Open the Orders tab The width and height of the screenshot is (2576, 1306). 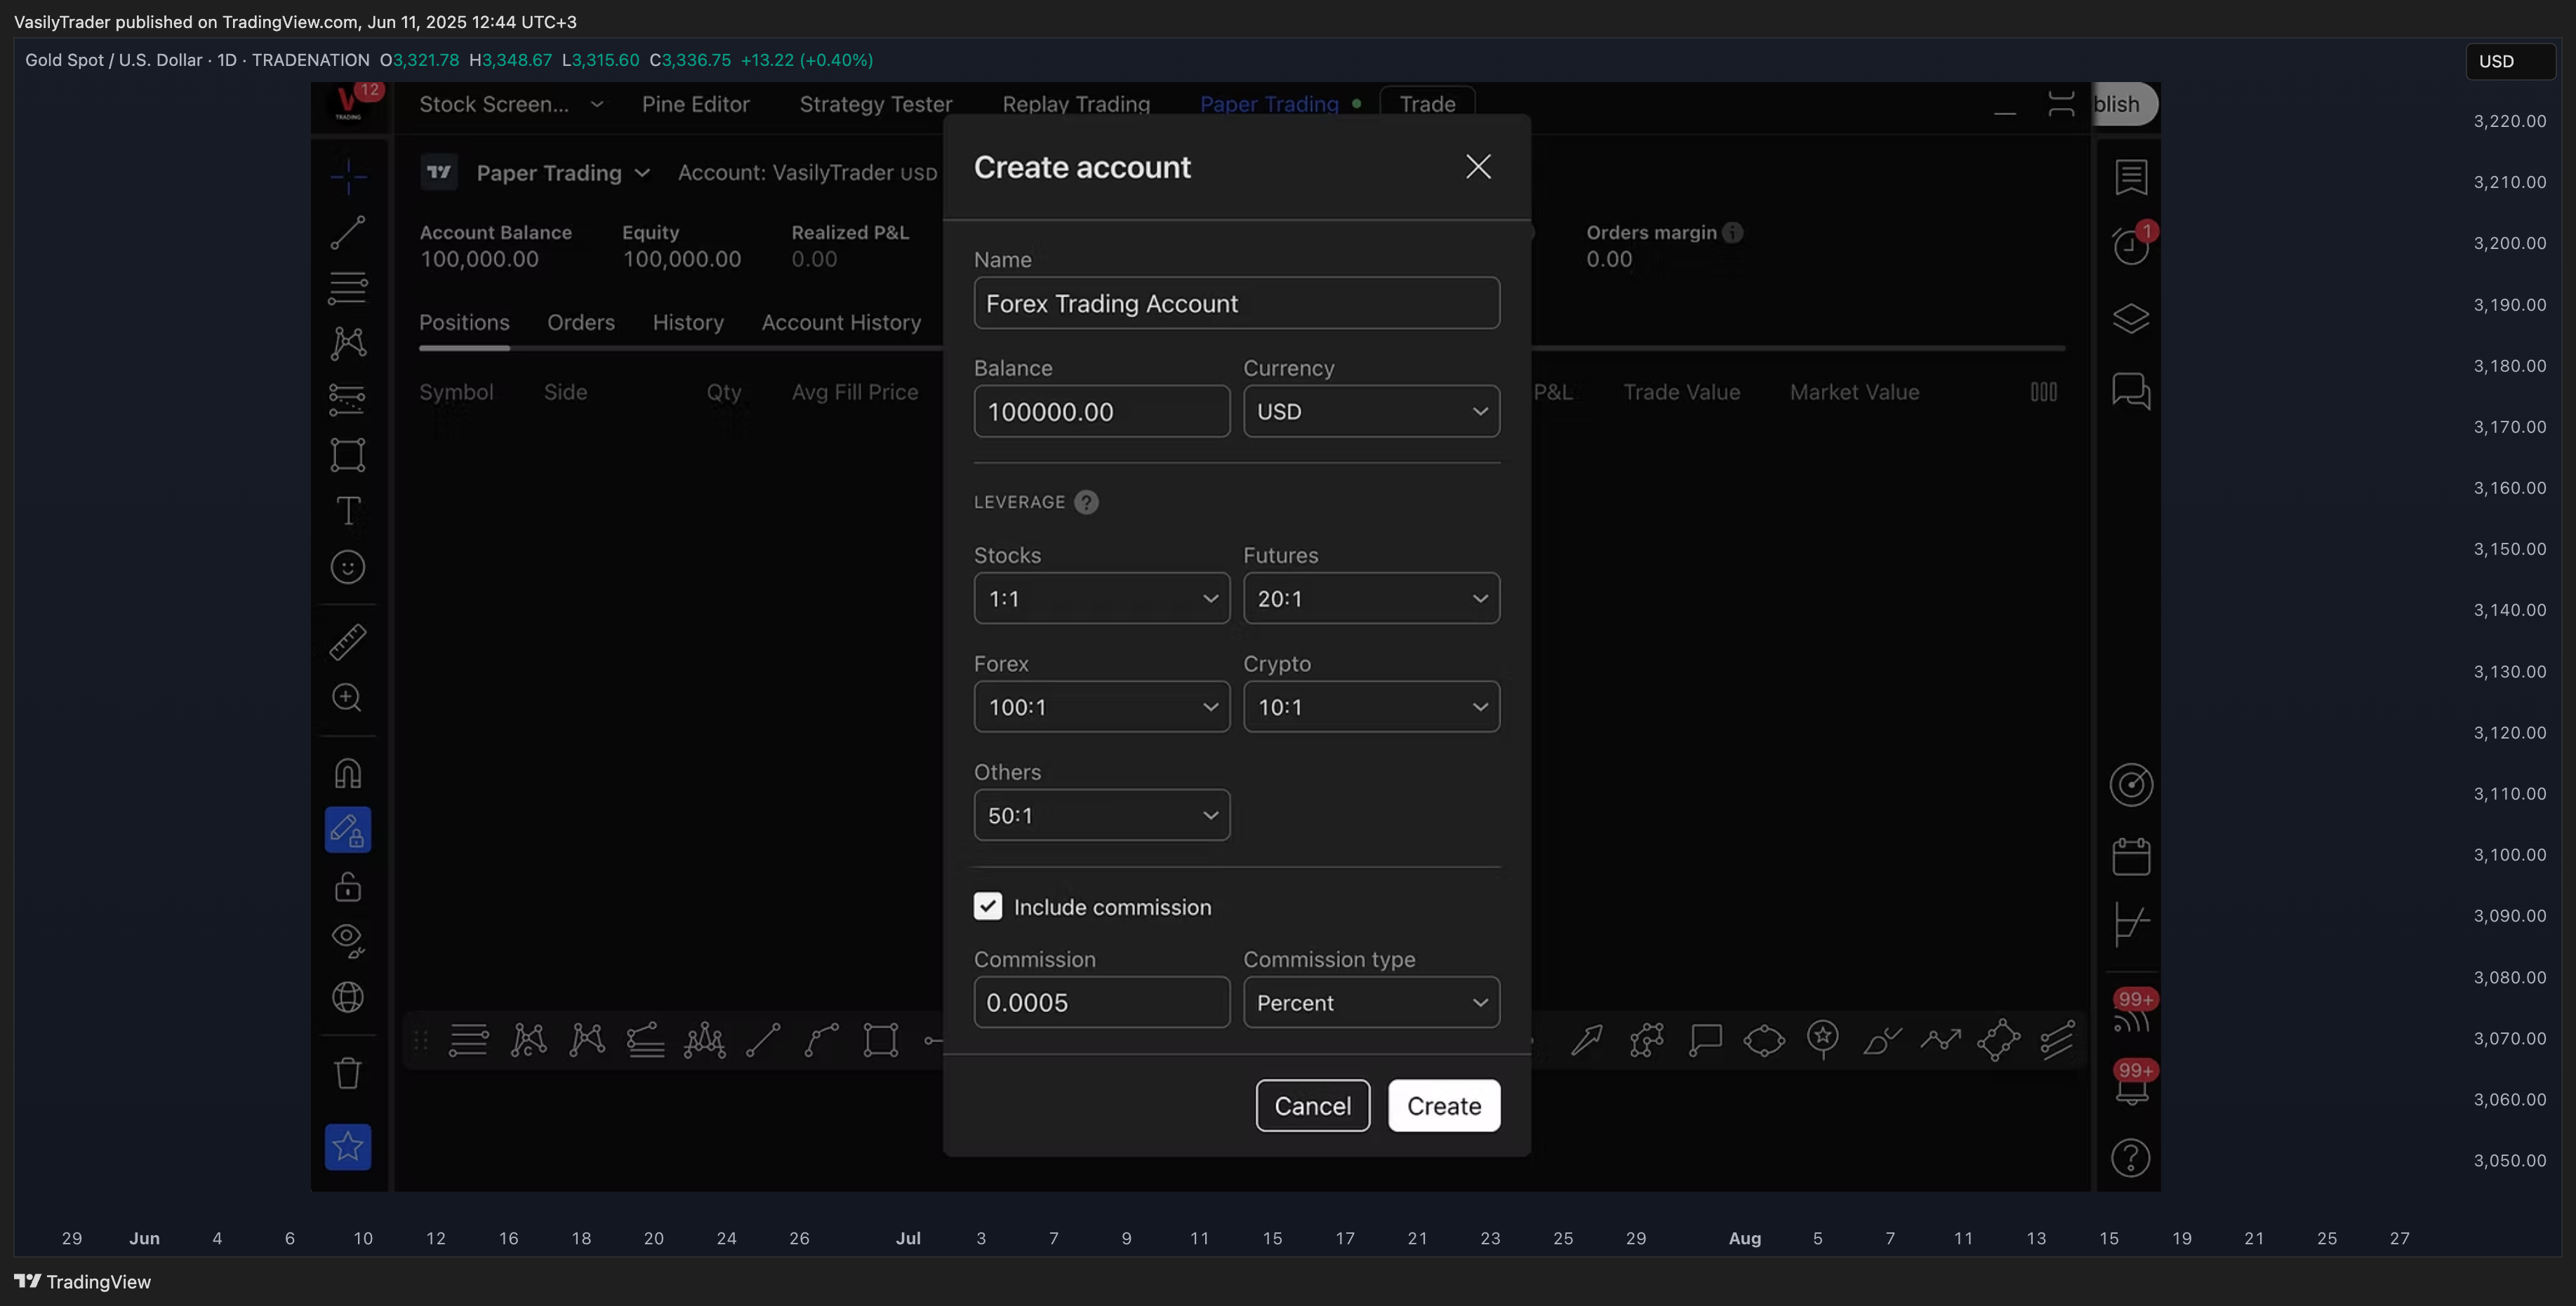pos(580,322)
